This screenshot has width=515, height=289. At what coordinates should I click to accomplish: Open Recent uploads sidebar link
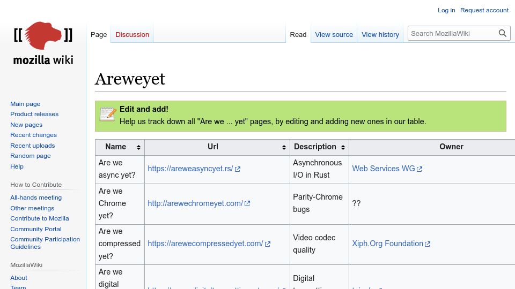[x=33, y=146]
